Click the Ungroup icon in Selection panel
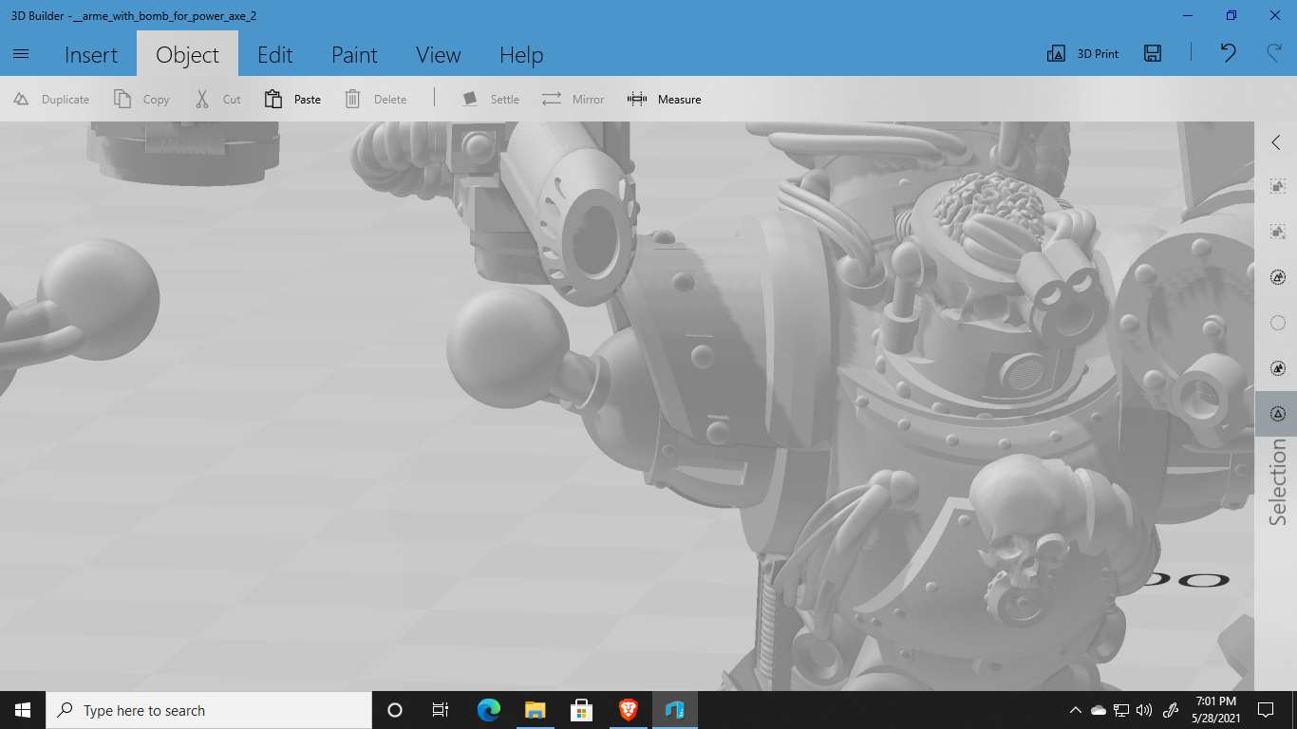 point(1277,232)
